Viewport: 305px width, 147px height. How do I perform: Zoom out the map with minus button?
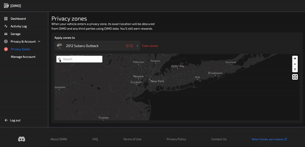coord(295,64)
